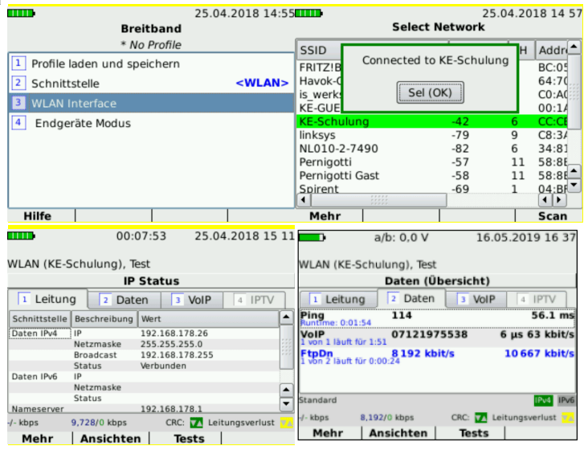Click the CRC status icon in Daten overview
Image resolution: width=588 pixels, height=450 pixels.
480,417
